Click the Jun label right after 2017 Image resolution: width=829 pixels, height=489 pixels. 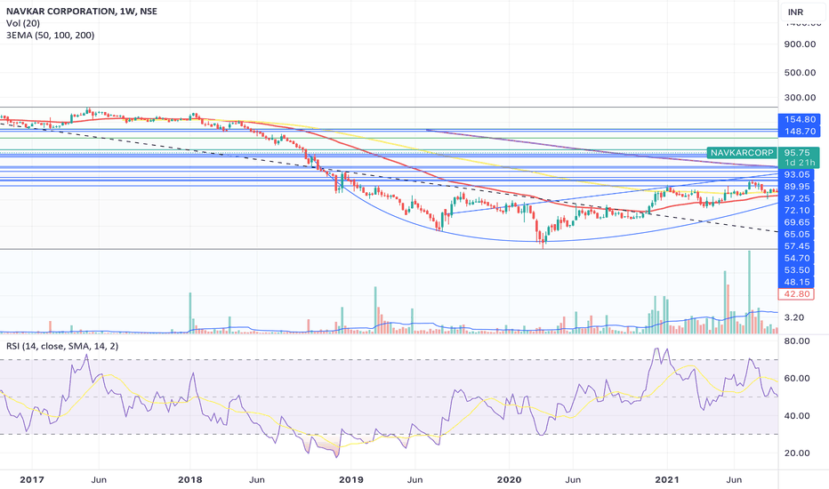[99, 480]
